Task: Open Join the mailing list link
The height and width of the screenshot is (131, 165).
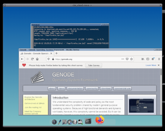Action: pyautogui.click(x=33, y=107)
